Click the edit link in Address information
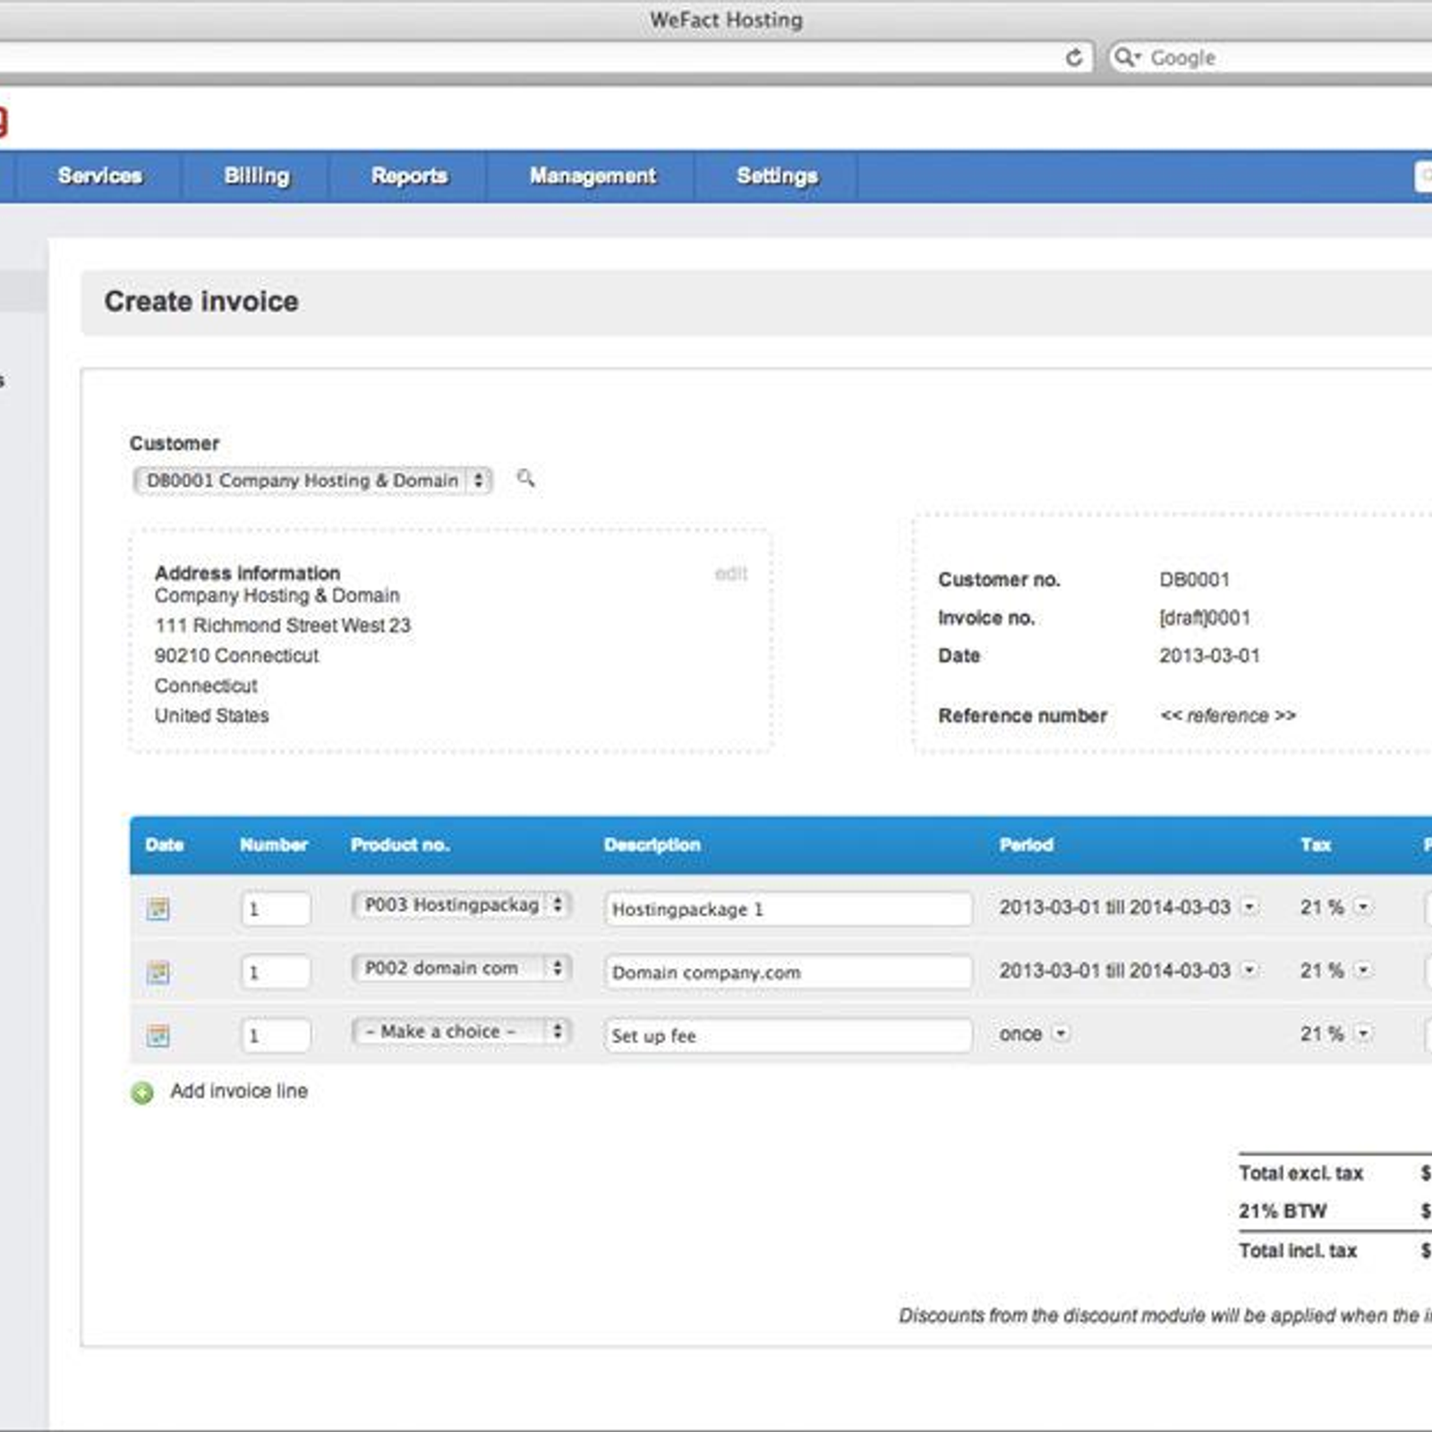The height and width of the screenshot is (1432, 1432). click(730, 574)
